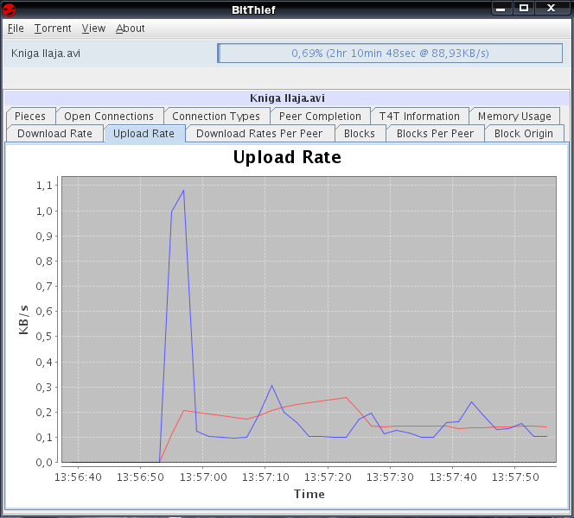
Task: Switch to the Pieces tab
Action: click(30, 116)
